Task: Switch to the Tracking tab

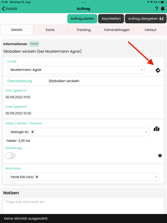Action: (83, 30)
